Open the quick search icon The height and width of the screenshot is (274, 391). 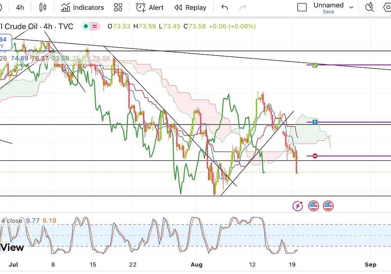tap(369, 7)
